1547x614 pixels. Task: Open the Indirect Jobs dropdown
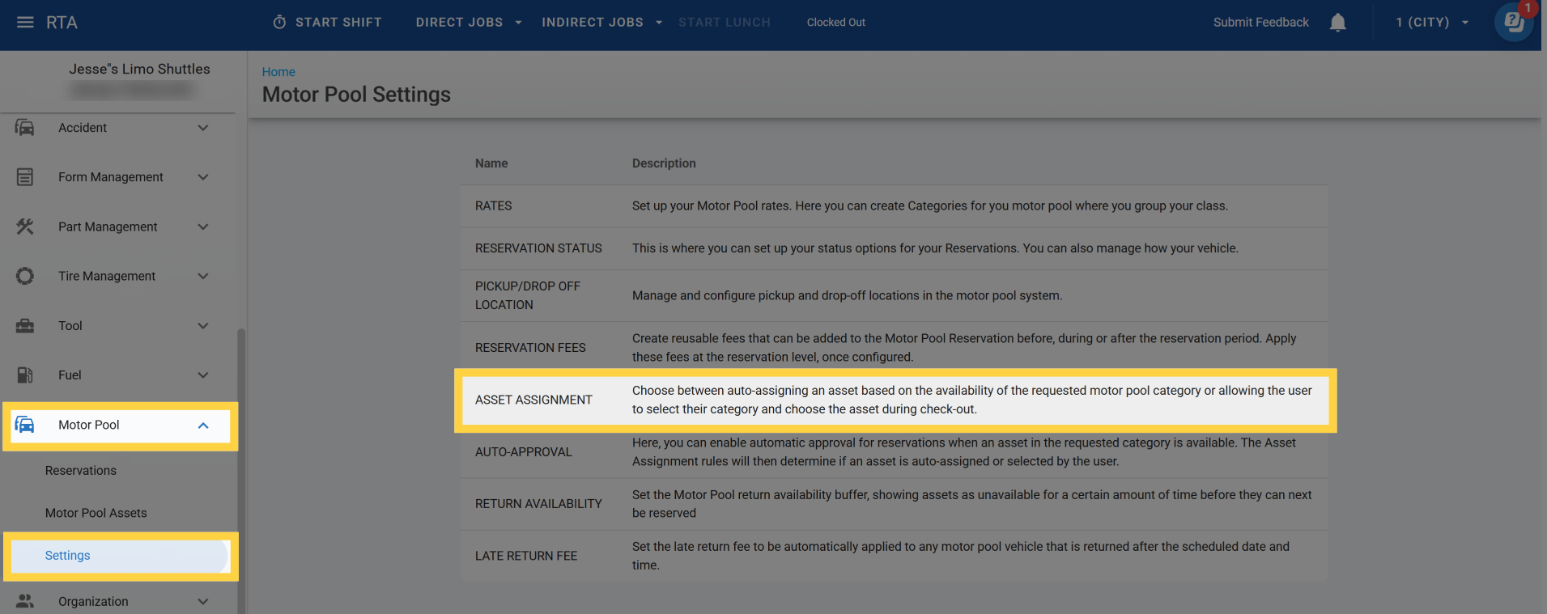click(x=601, y=23)
